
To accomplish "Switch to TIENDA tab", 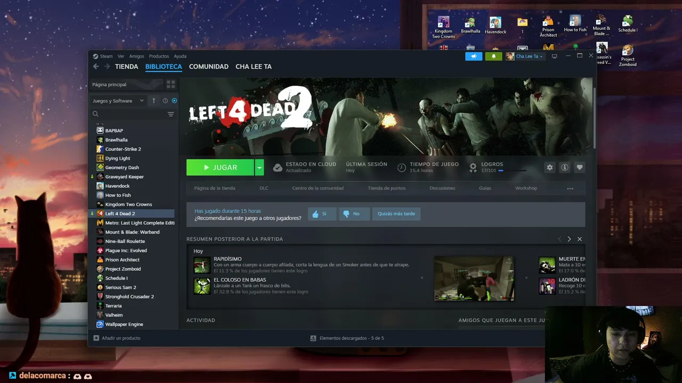I will click(x=126, y=66).
